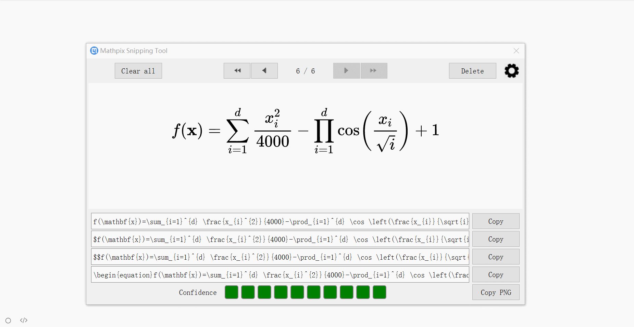Advance to the next snip result
This screenshot has height=327, width=634.
pos(346,71)
